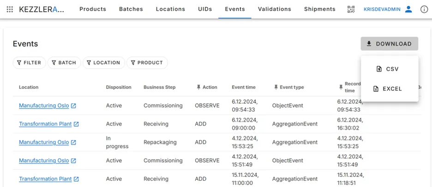The height and width of the screenshot is (187, 432).
Task: Sort by the Business Step column header
Action: 160,87
